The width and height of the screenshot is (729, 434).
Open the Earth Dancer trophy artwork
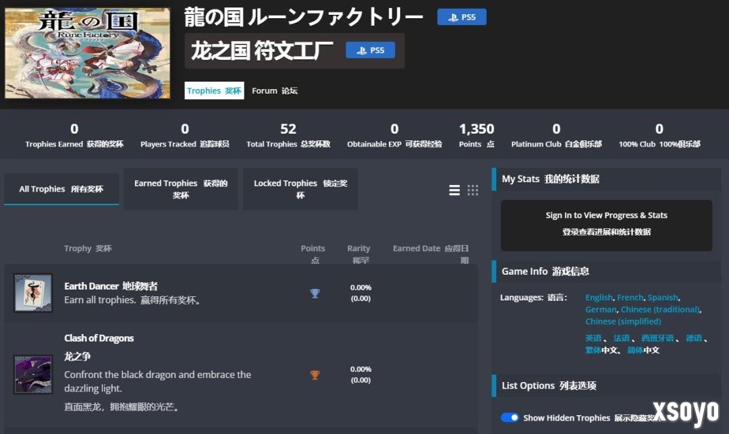coord(32,293)
